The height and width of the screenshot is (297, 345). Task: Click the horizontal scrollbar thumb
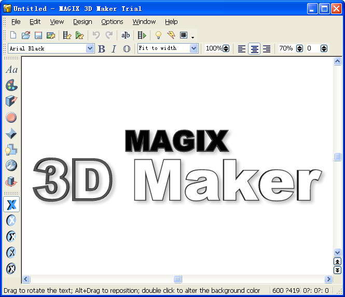pos(178,279)
